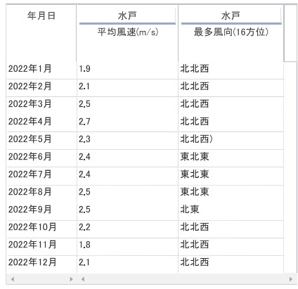Click 北北西 direction cell for 2022年2月
The image size is (298, 289).
click(x=231, y=87)
